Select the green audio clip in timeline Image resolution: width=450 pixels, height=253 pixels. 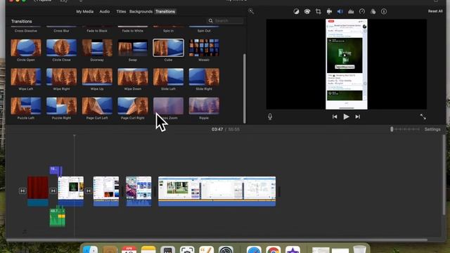pos(58,217)
